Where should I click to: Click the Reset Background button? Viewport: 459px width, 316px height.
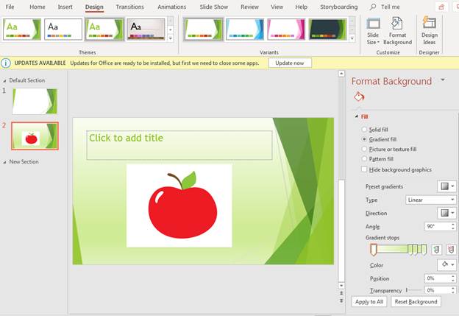416,302
